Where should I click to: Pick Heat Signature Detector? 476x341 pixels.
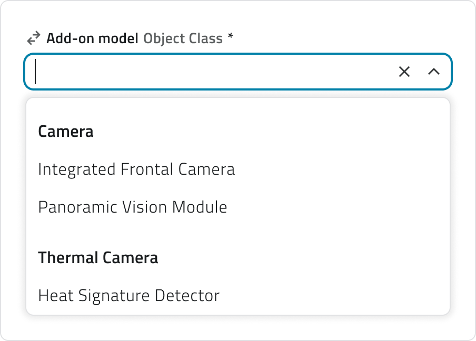click(x=128, y=295)
